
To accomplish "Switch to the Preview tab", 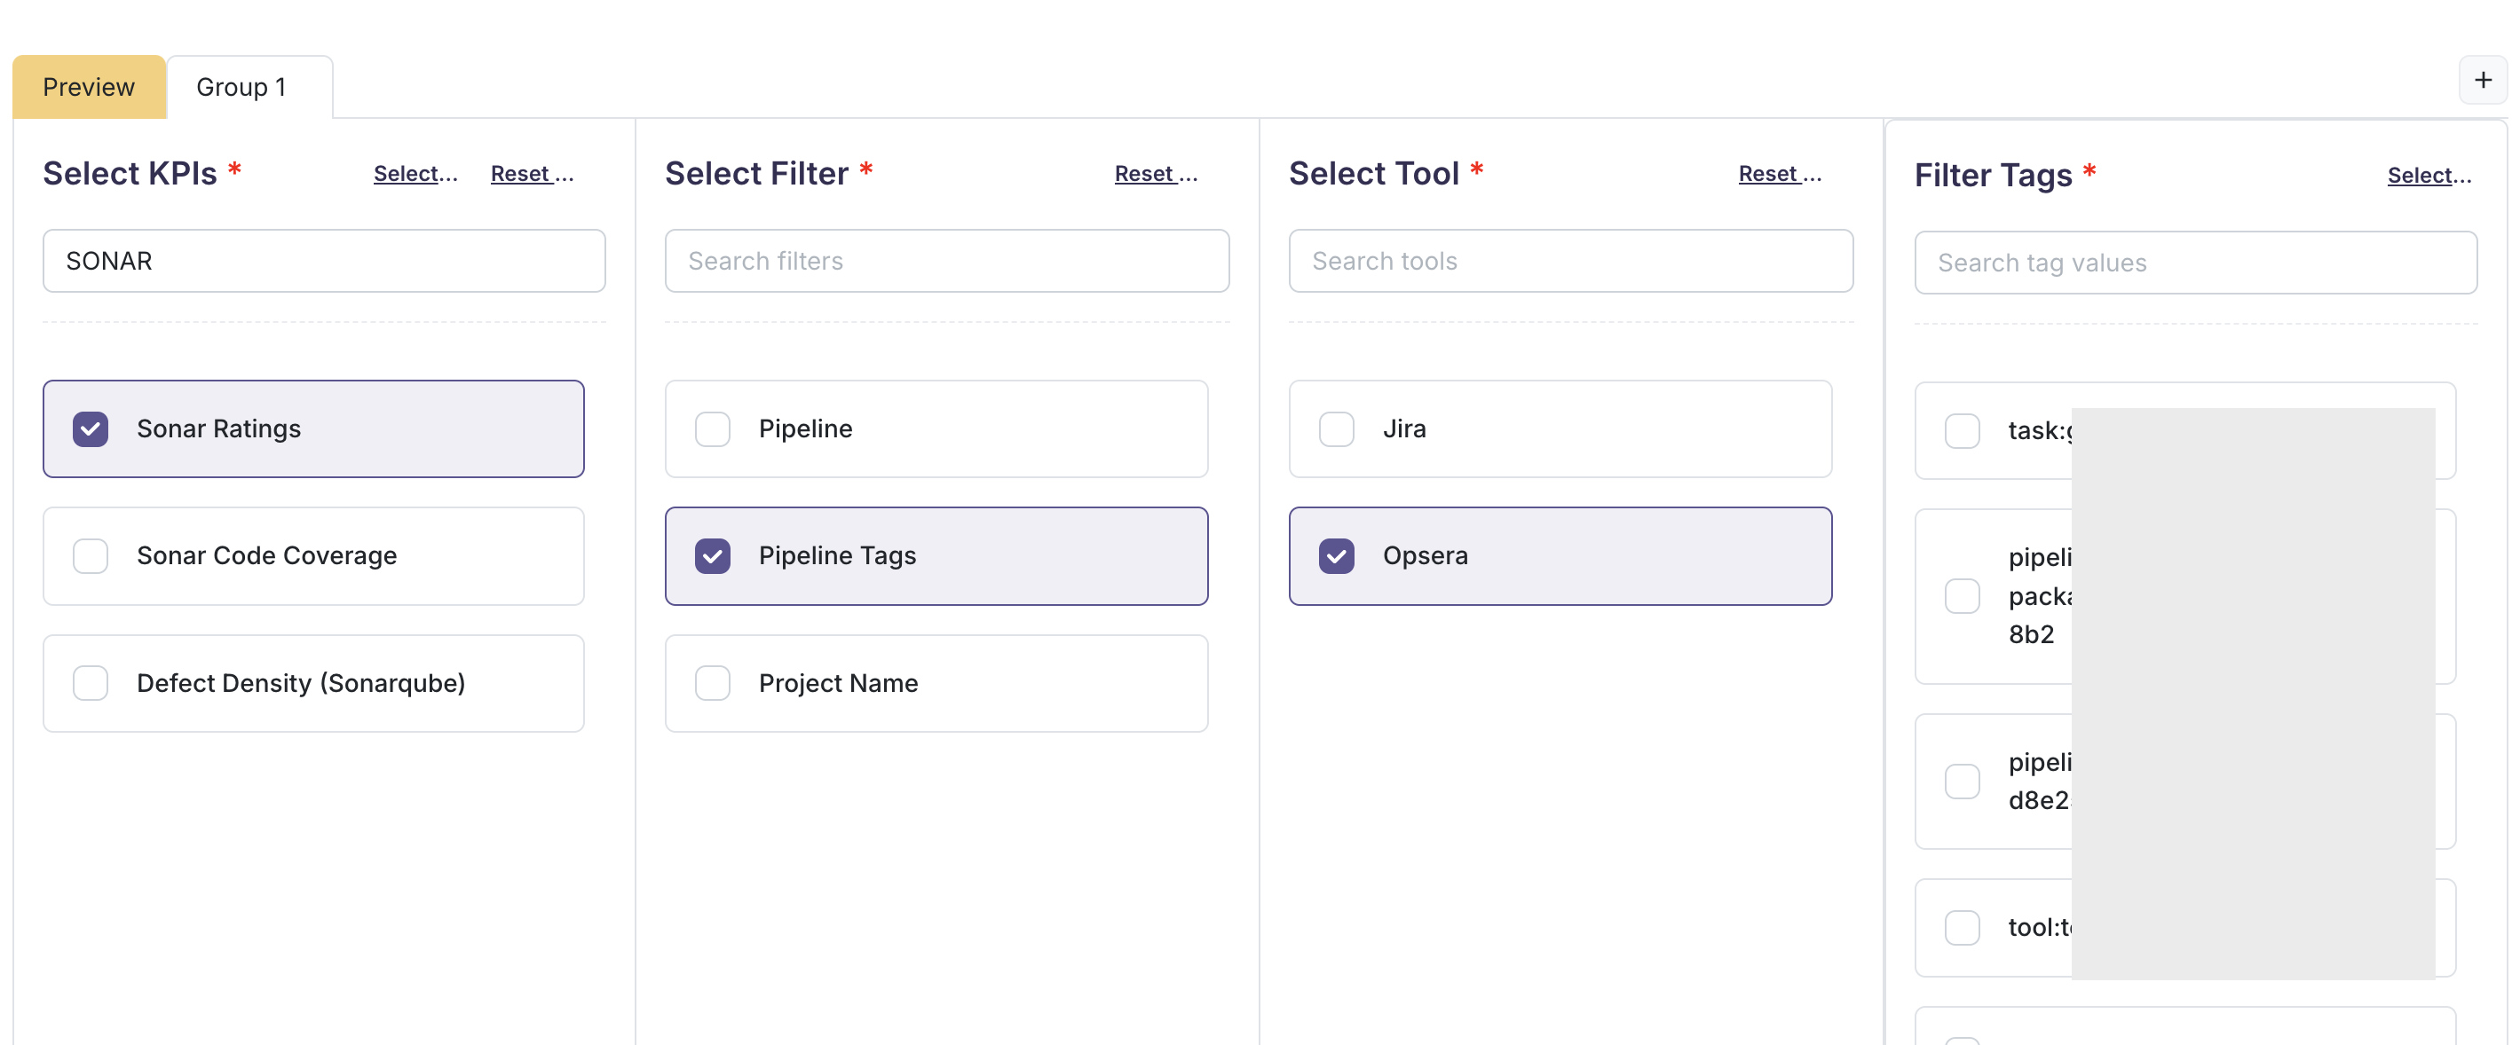I will pos(89,87).
